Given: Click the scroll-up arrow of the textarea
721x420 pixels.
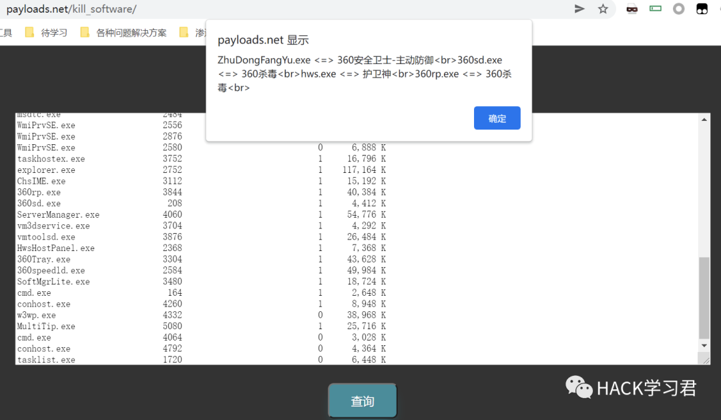Looking at the screenshot, I should coord(704,120).
